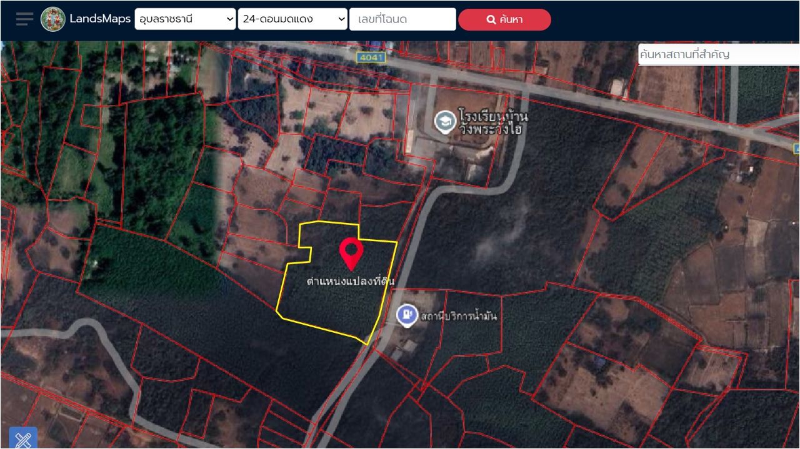Viewport: 800px width, 449px height.
Task: Click the LandsMaps title text
Action: click(x=100, y=19)
